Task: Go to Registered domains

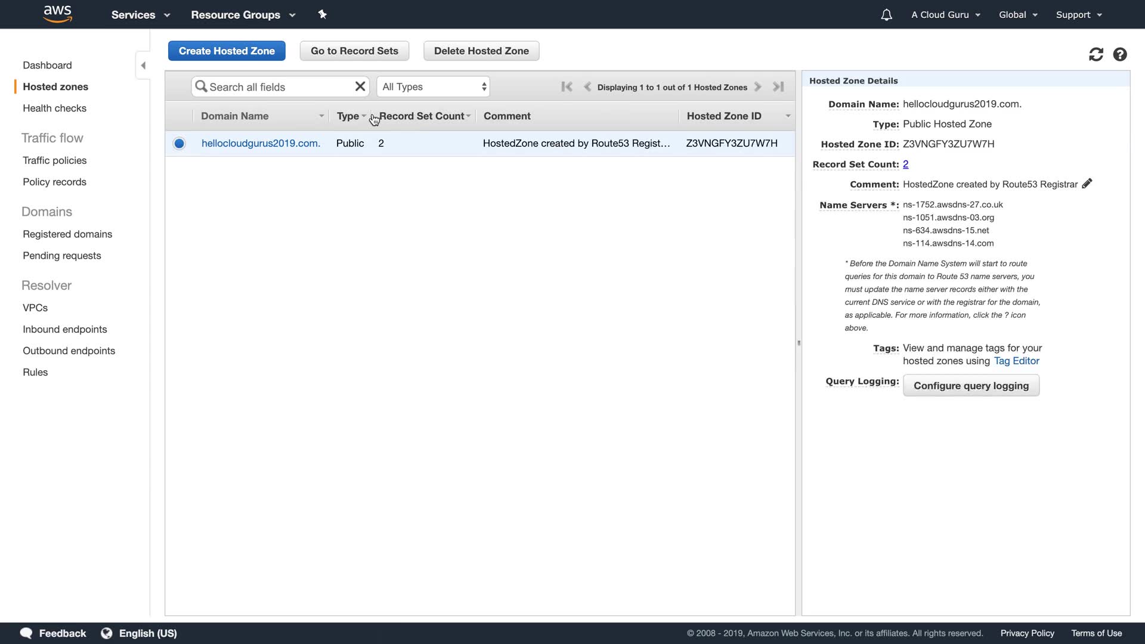Action: pyautogui.click(x=67, y=234)
